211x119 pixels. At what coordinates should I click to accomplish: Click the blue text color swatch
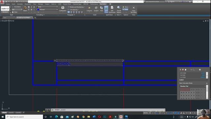[x=38, y=10]
